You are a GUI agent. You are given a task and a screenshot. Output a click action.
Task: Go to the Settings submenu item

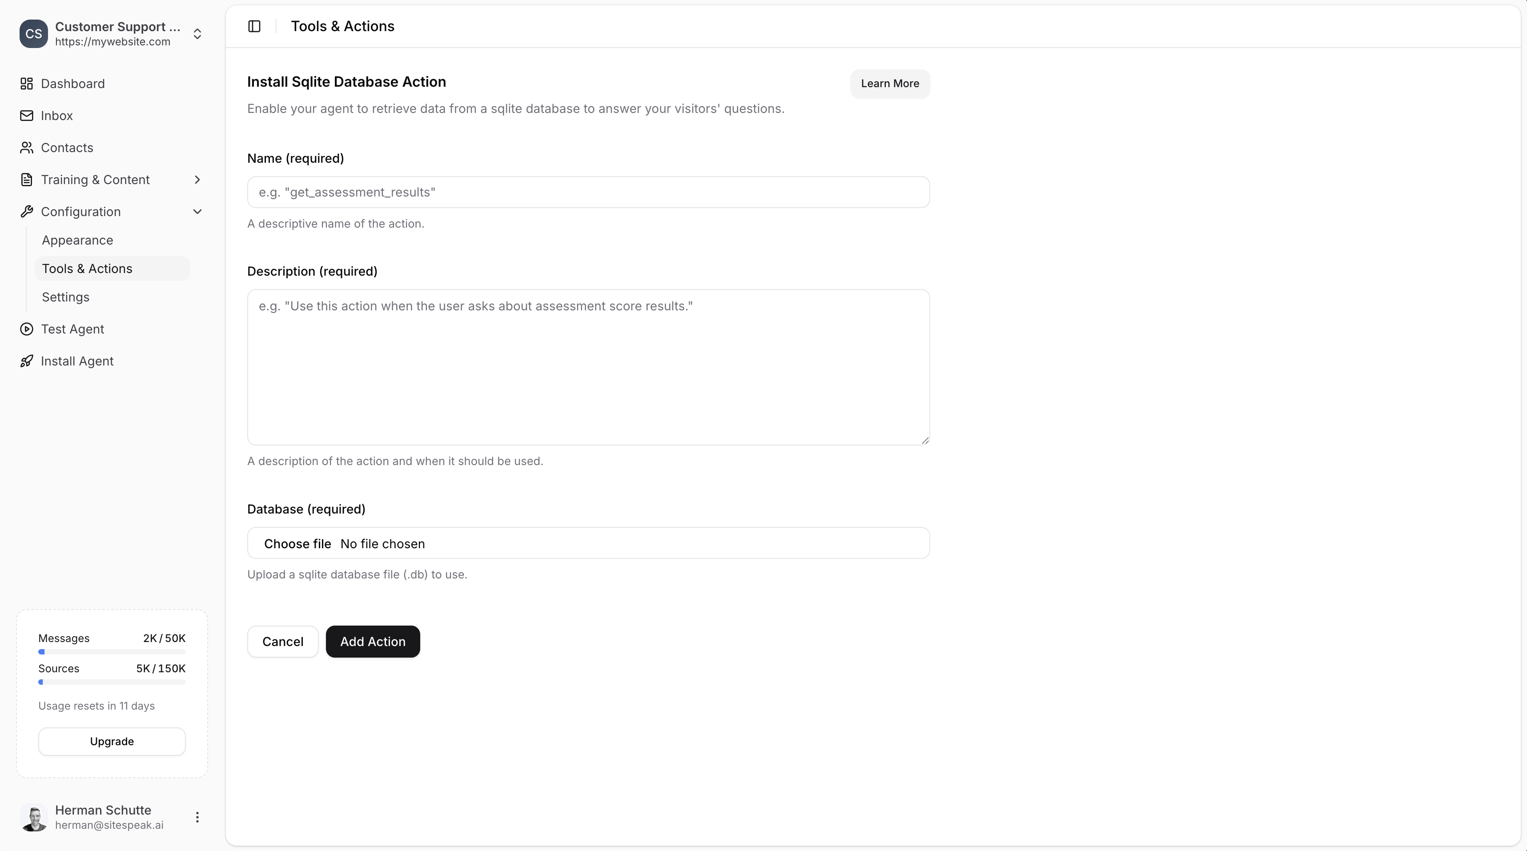pos(66,297)
